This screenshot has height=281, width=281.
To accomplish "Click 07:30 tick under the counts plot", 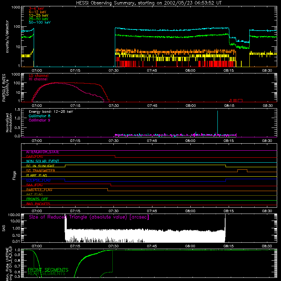I will pos(113,71).
